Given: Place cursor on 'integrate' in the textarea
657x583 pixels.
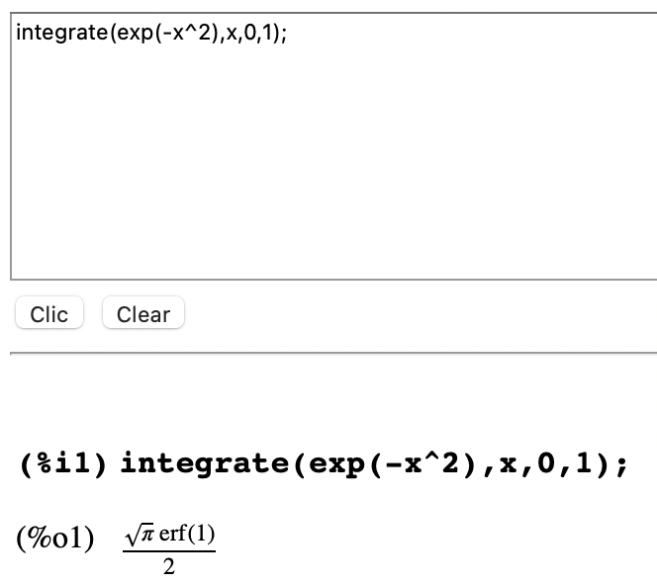Looking at the screenshot, I should (62, 33).
